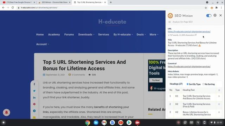Click September 21, 2021 date
The image size is (225, 126).
point(55,75)
